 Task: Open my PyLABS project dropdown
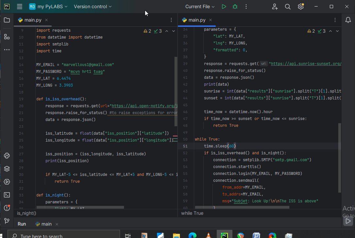48,7
